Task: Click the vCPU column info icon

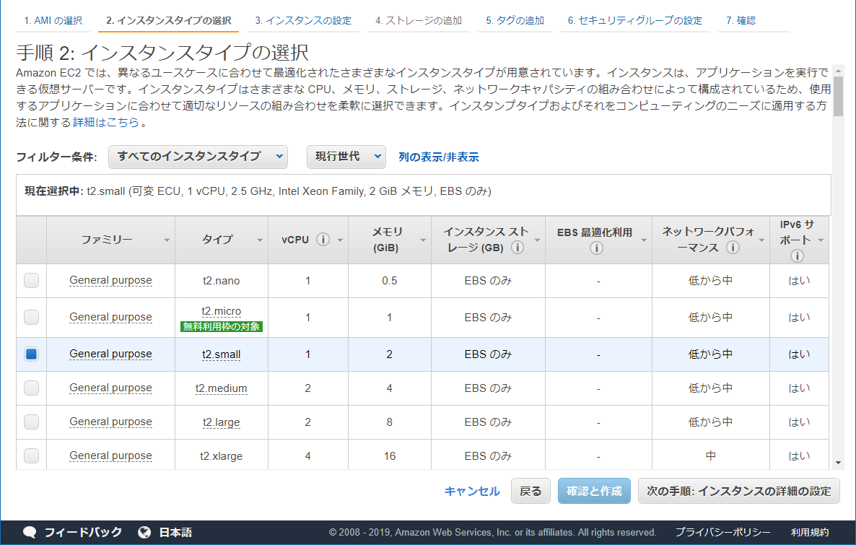Action: pyautogui.click(x=323, y=238)
